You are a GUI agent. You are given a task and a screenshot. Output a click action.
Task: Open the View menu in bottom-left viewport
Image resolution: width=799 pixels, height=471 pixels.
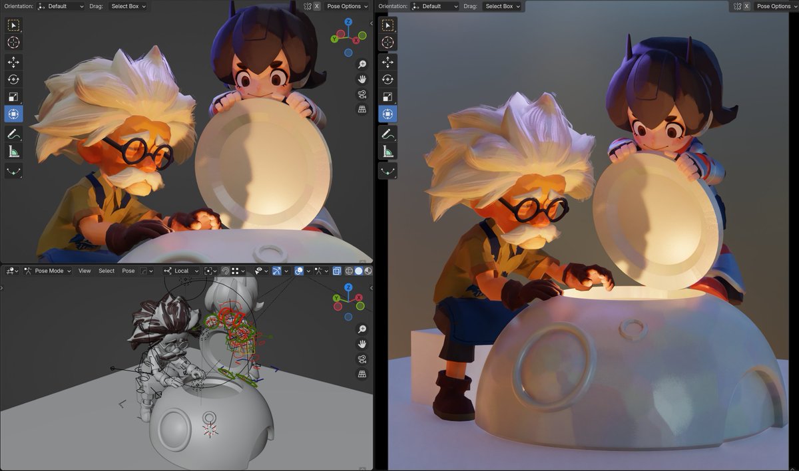click(x=85, y=271)
